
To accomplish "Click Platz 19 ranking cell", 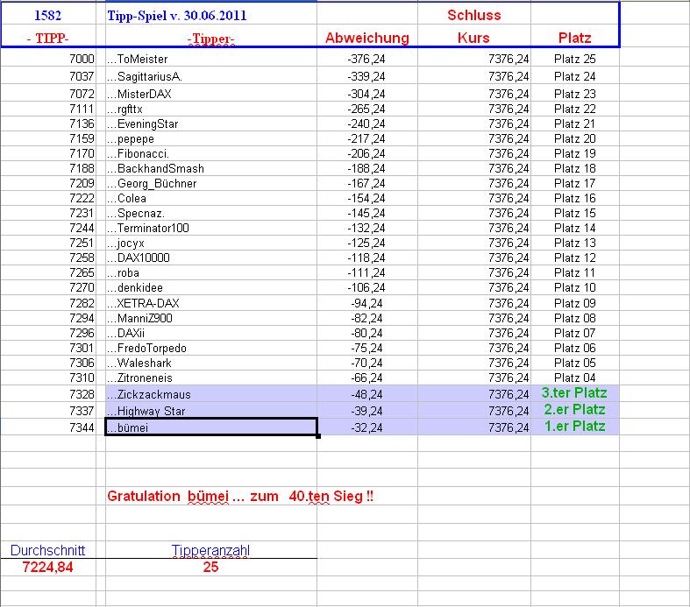I will [574, 154].
